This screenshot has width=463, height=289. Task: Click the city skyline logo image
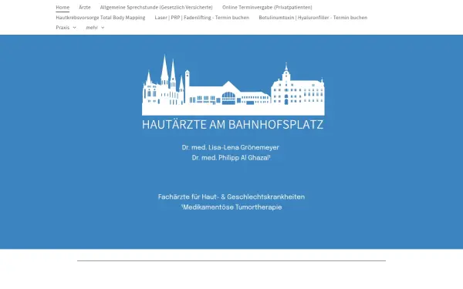[233, 85]
